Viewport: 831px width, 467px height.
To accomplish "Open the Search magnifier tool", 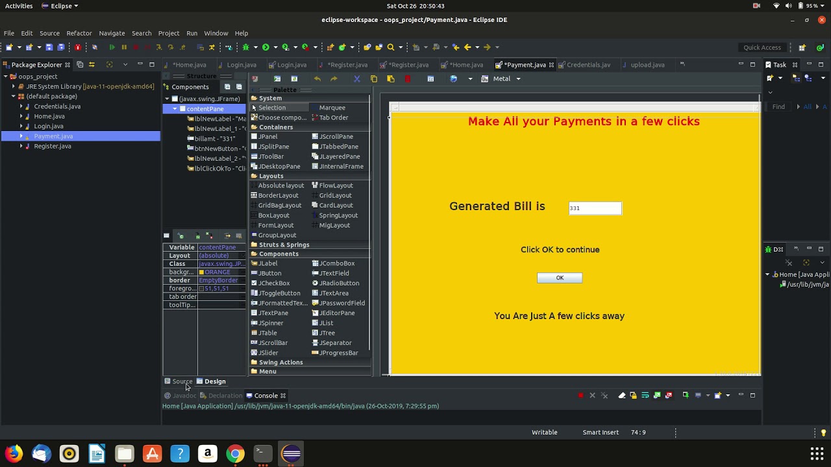I will tap(390, 47).
